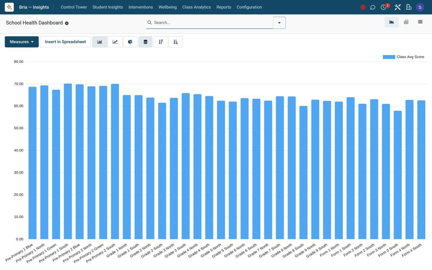Click the Grade 8 South bar
The height and width of the screenshot is (270, 432).
point(303,173)
